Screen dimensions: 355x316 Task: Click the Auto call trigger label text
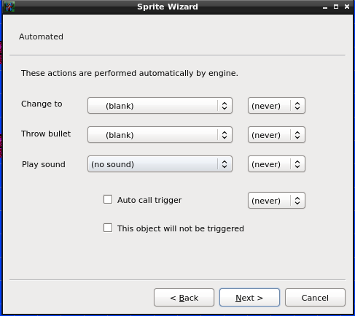coord(149,200)
